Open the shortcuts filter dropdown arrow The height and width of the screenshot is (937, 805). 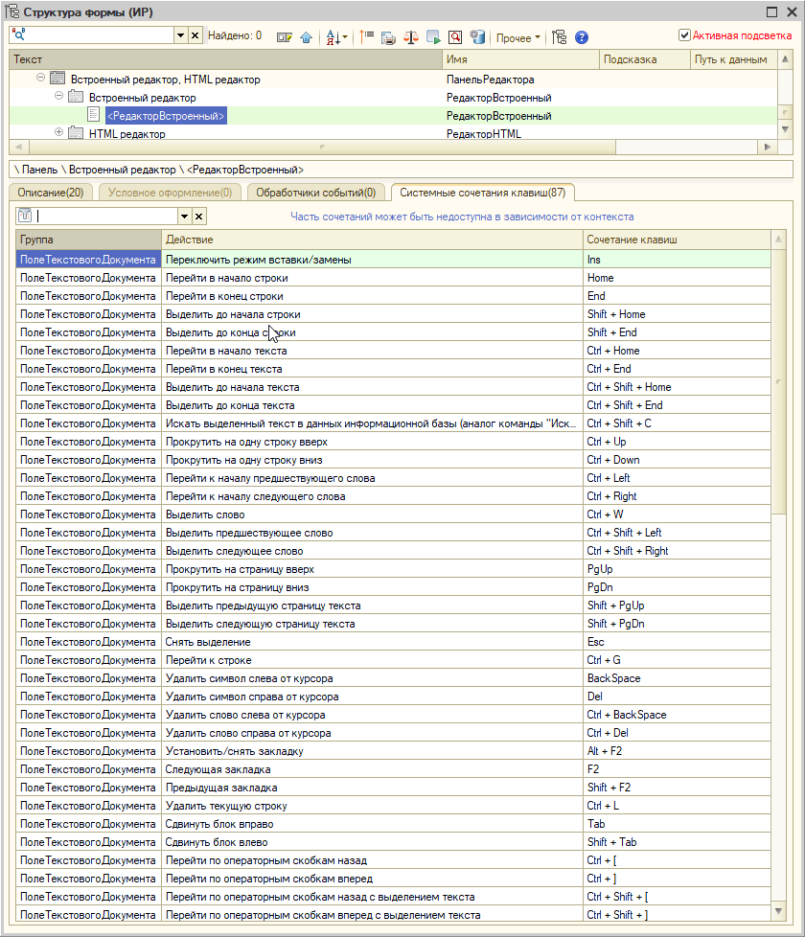click(x=185, y=217)
